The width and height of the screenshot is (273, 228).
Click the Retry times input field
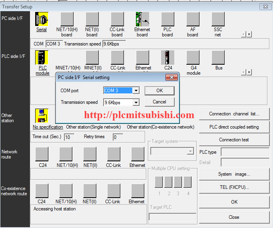(118, 137)
